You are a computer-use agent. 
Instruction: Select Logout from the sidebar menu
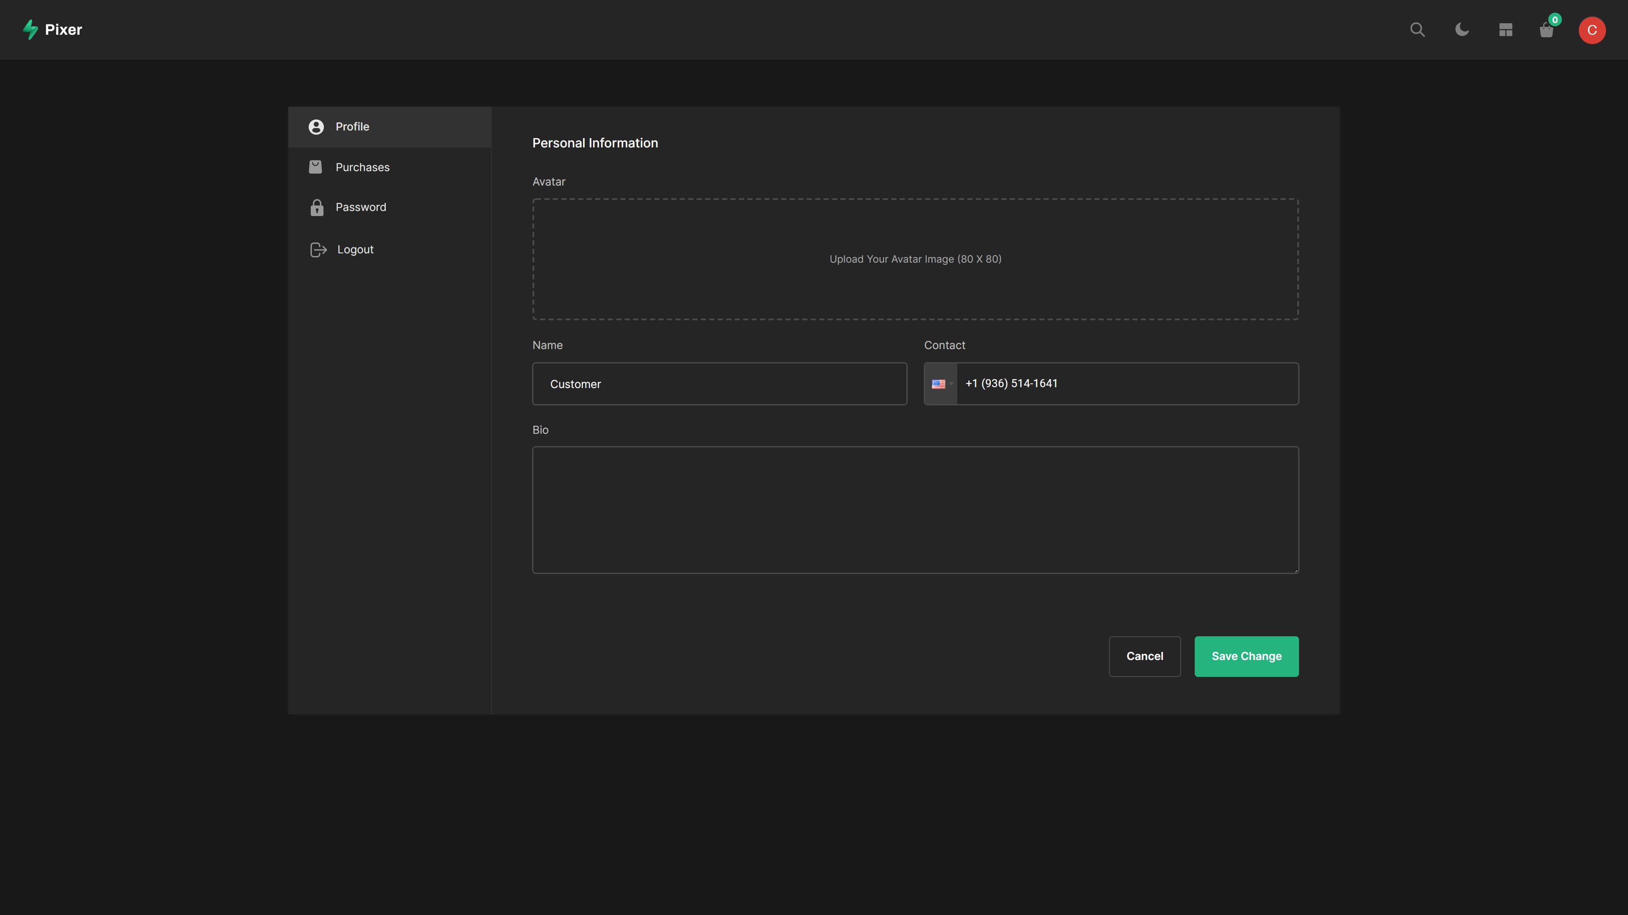(x=354, y=250)
